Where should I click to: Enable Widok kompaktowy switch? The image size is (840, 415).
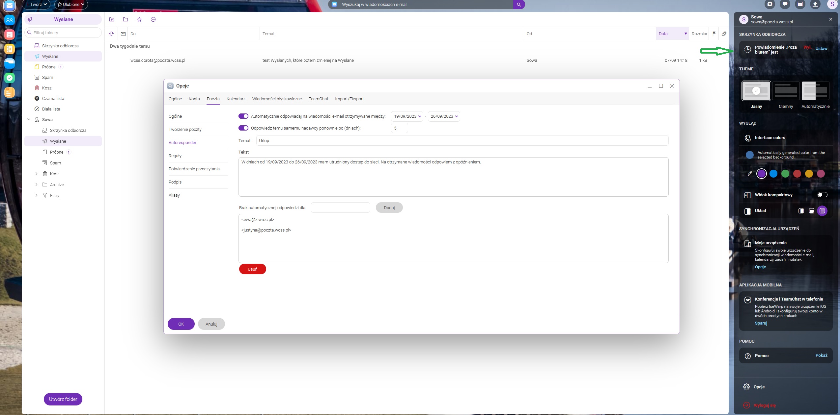(x=822, y=195)
